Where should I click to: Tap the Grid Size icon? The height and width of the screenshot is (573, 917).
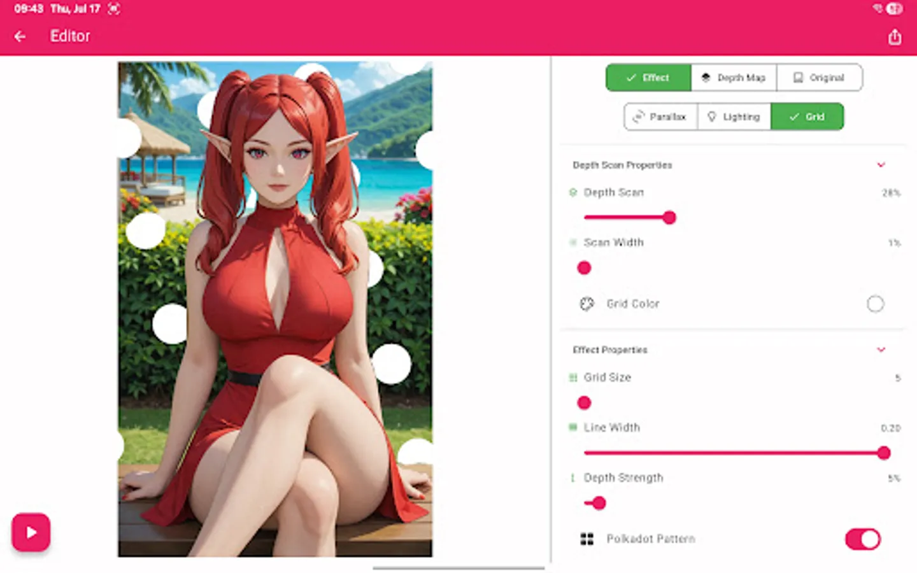click(x=572, y=378)
